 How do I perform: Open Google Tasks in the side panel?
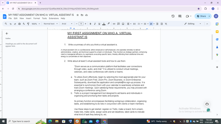coord(217,39)
